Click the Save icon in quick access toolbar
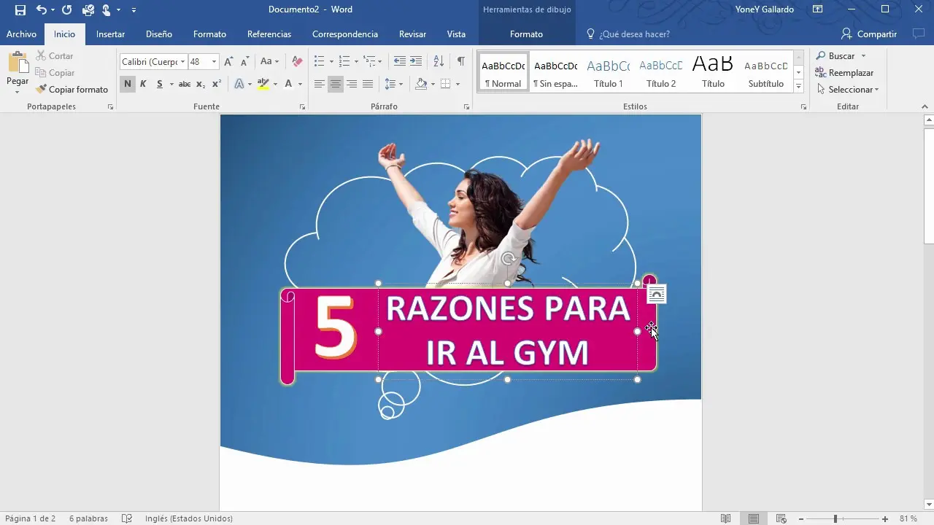 tap(20, 9)
